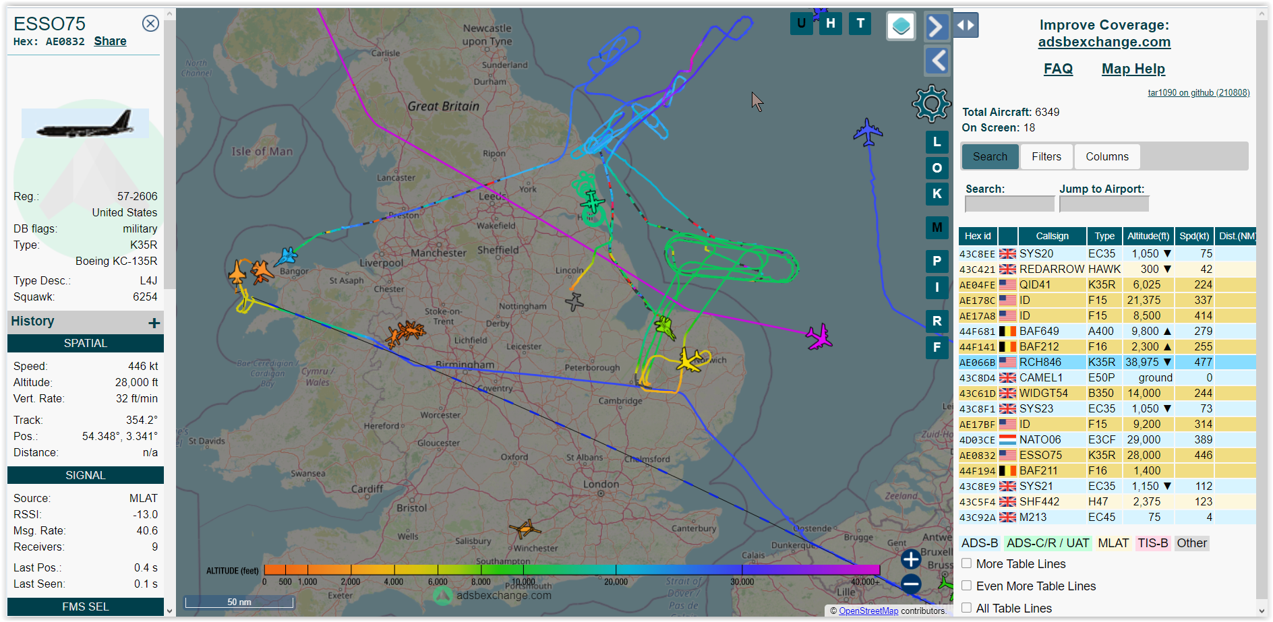Screen dimensions: 1273x622
Task: Open the adsbexchange.com coverage link
Action: 1104,42
